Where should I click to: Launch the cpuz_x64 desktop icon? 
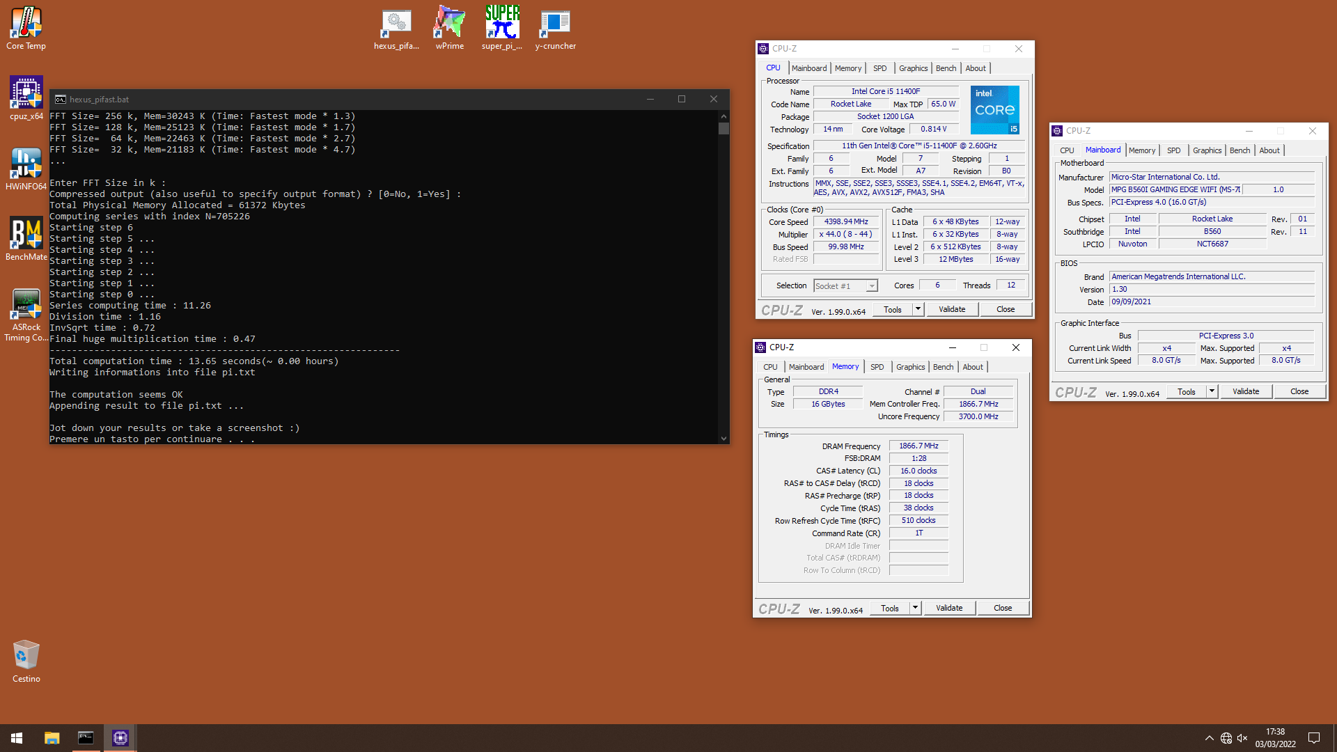click(x=26, y=97)
